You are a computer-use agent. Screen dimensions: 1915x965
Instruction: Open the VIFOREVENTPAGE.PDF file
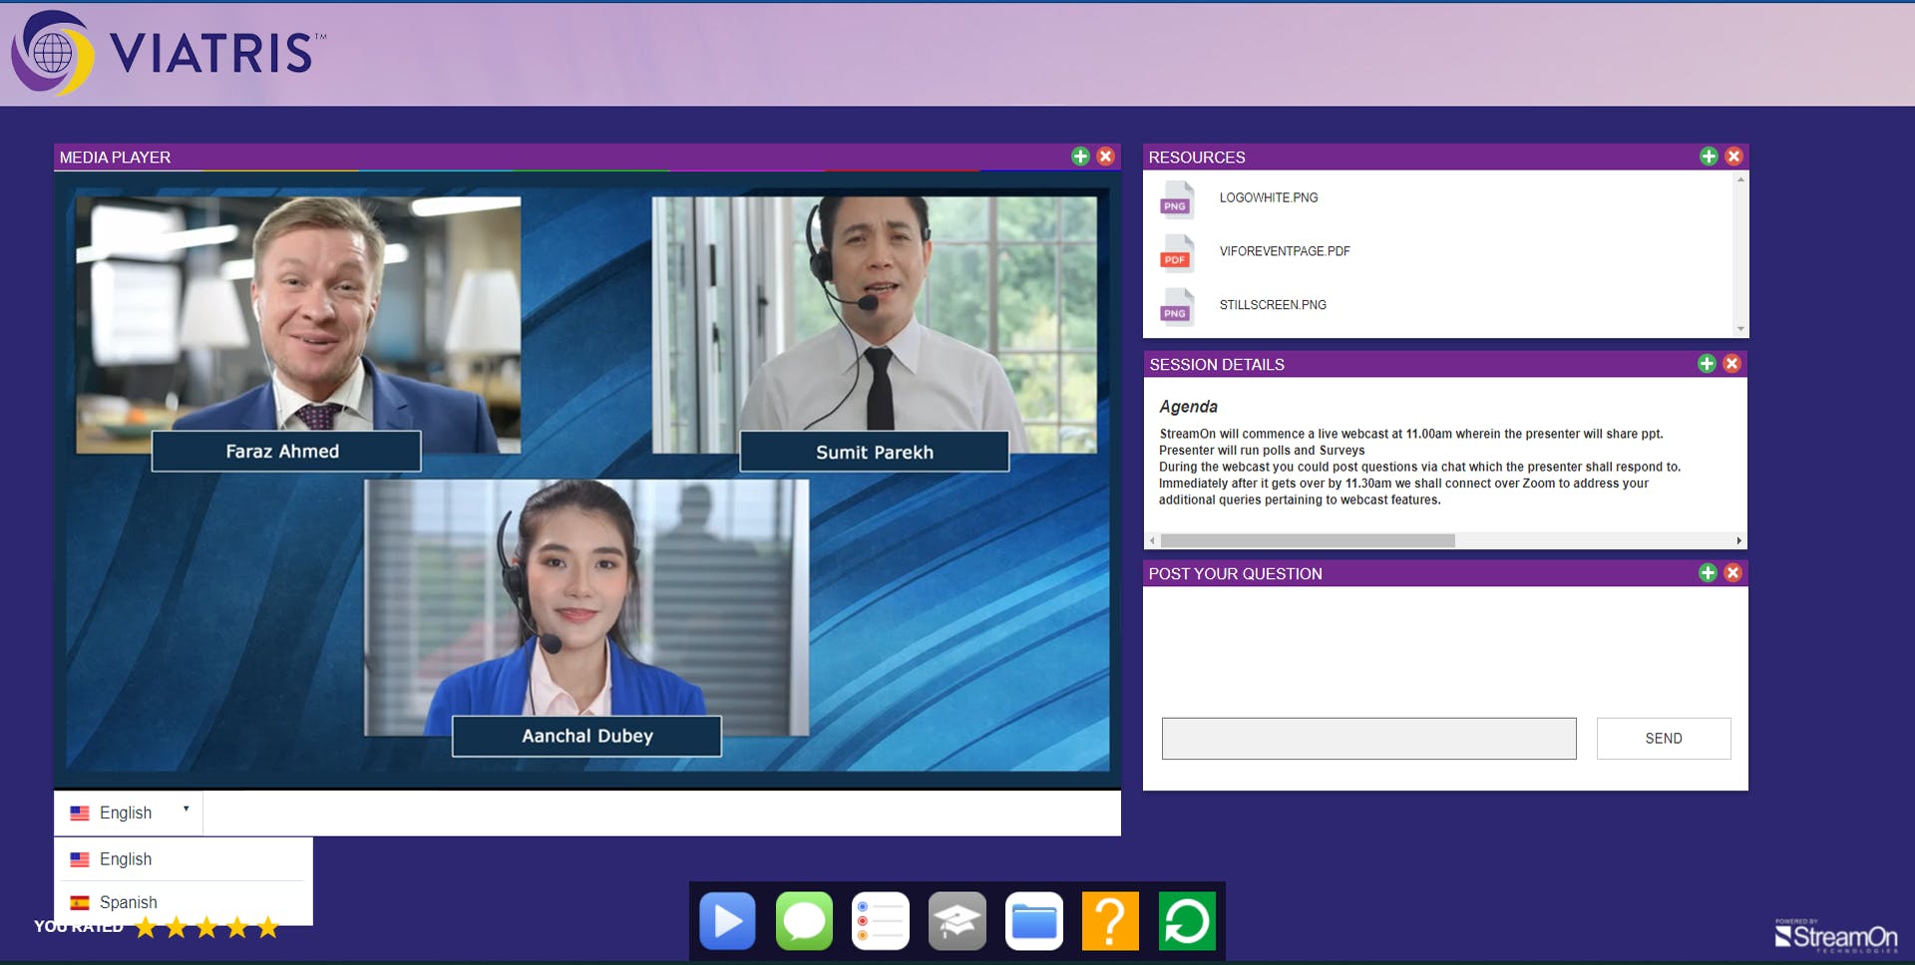pos(1284,251)
